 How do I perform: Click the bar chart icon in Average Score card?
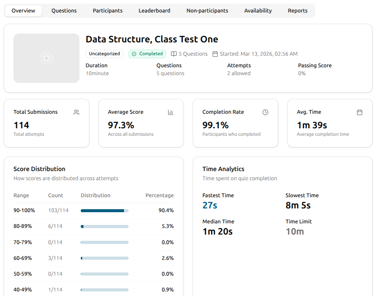click(170, 112)
